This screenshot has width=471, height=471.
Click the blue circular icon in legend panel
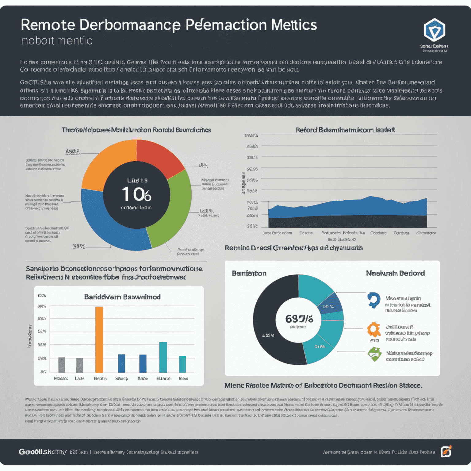374,300
